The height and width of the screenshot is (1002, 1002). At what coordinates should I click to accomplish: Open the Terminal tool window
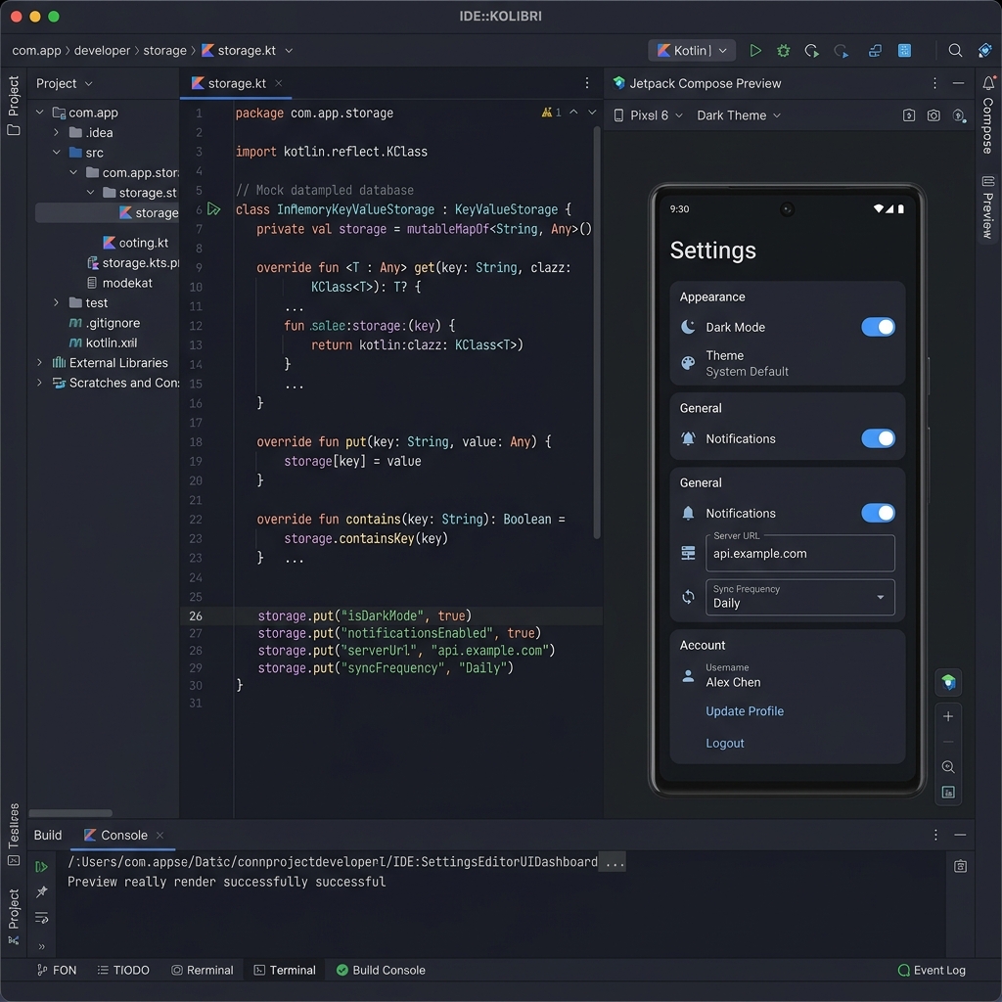285,970
